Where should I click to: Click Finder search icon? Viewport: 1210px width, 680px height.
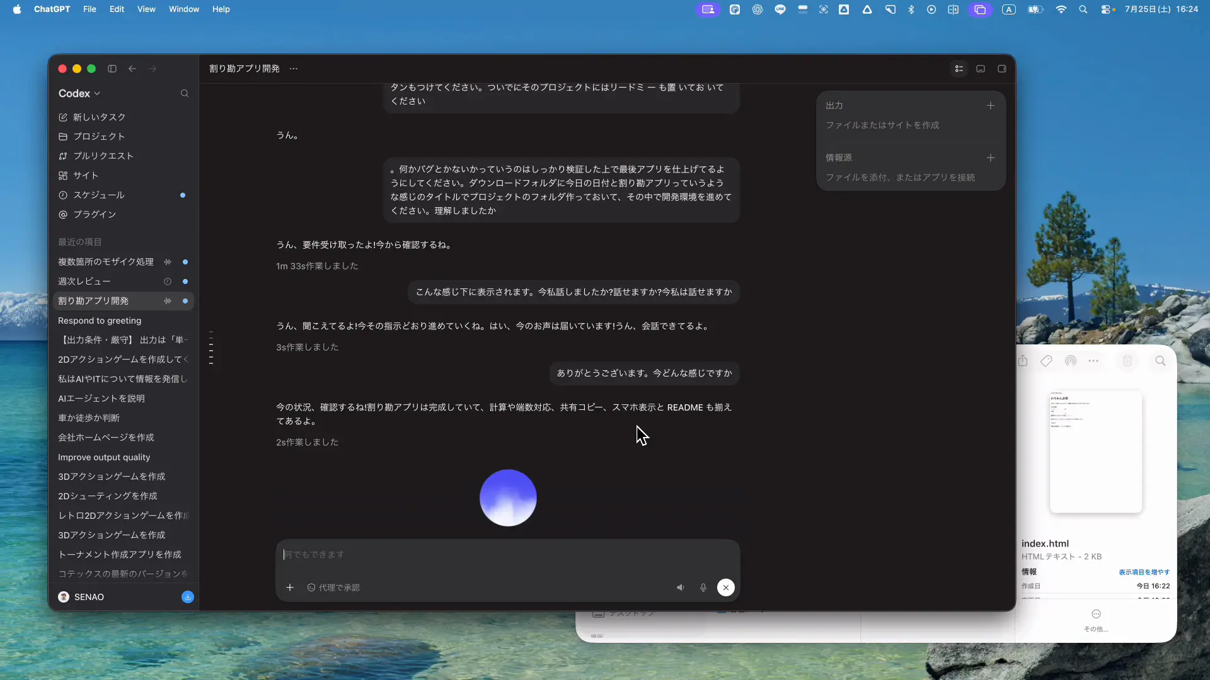point(1160,361)
